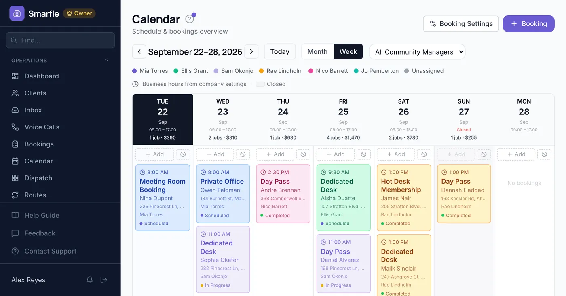566x296 pixels.
Task: Open Owen Feldman's Private Office booking card
Action: pos(223,194)
